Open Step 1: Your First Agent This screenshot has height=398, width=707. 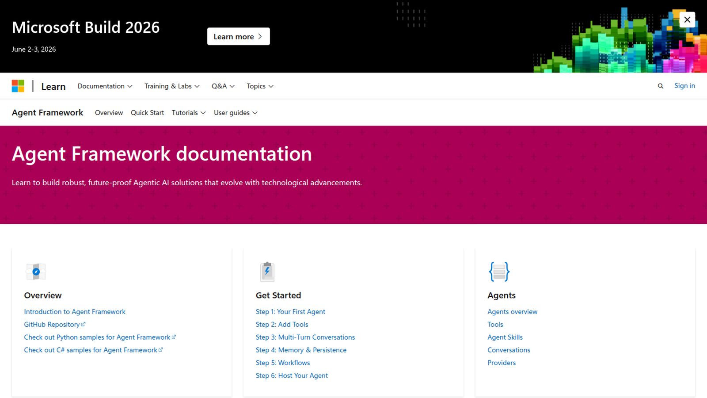point(290,312)
